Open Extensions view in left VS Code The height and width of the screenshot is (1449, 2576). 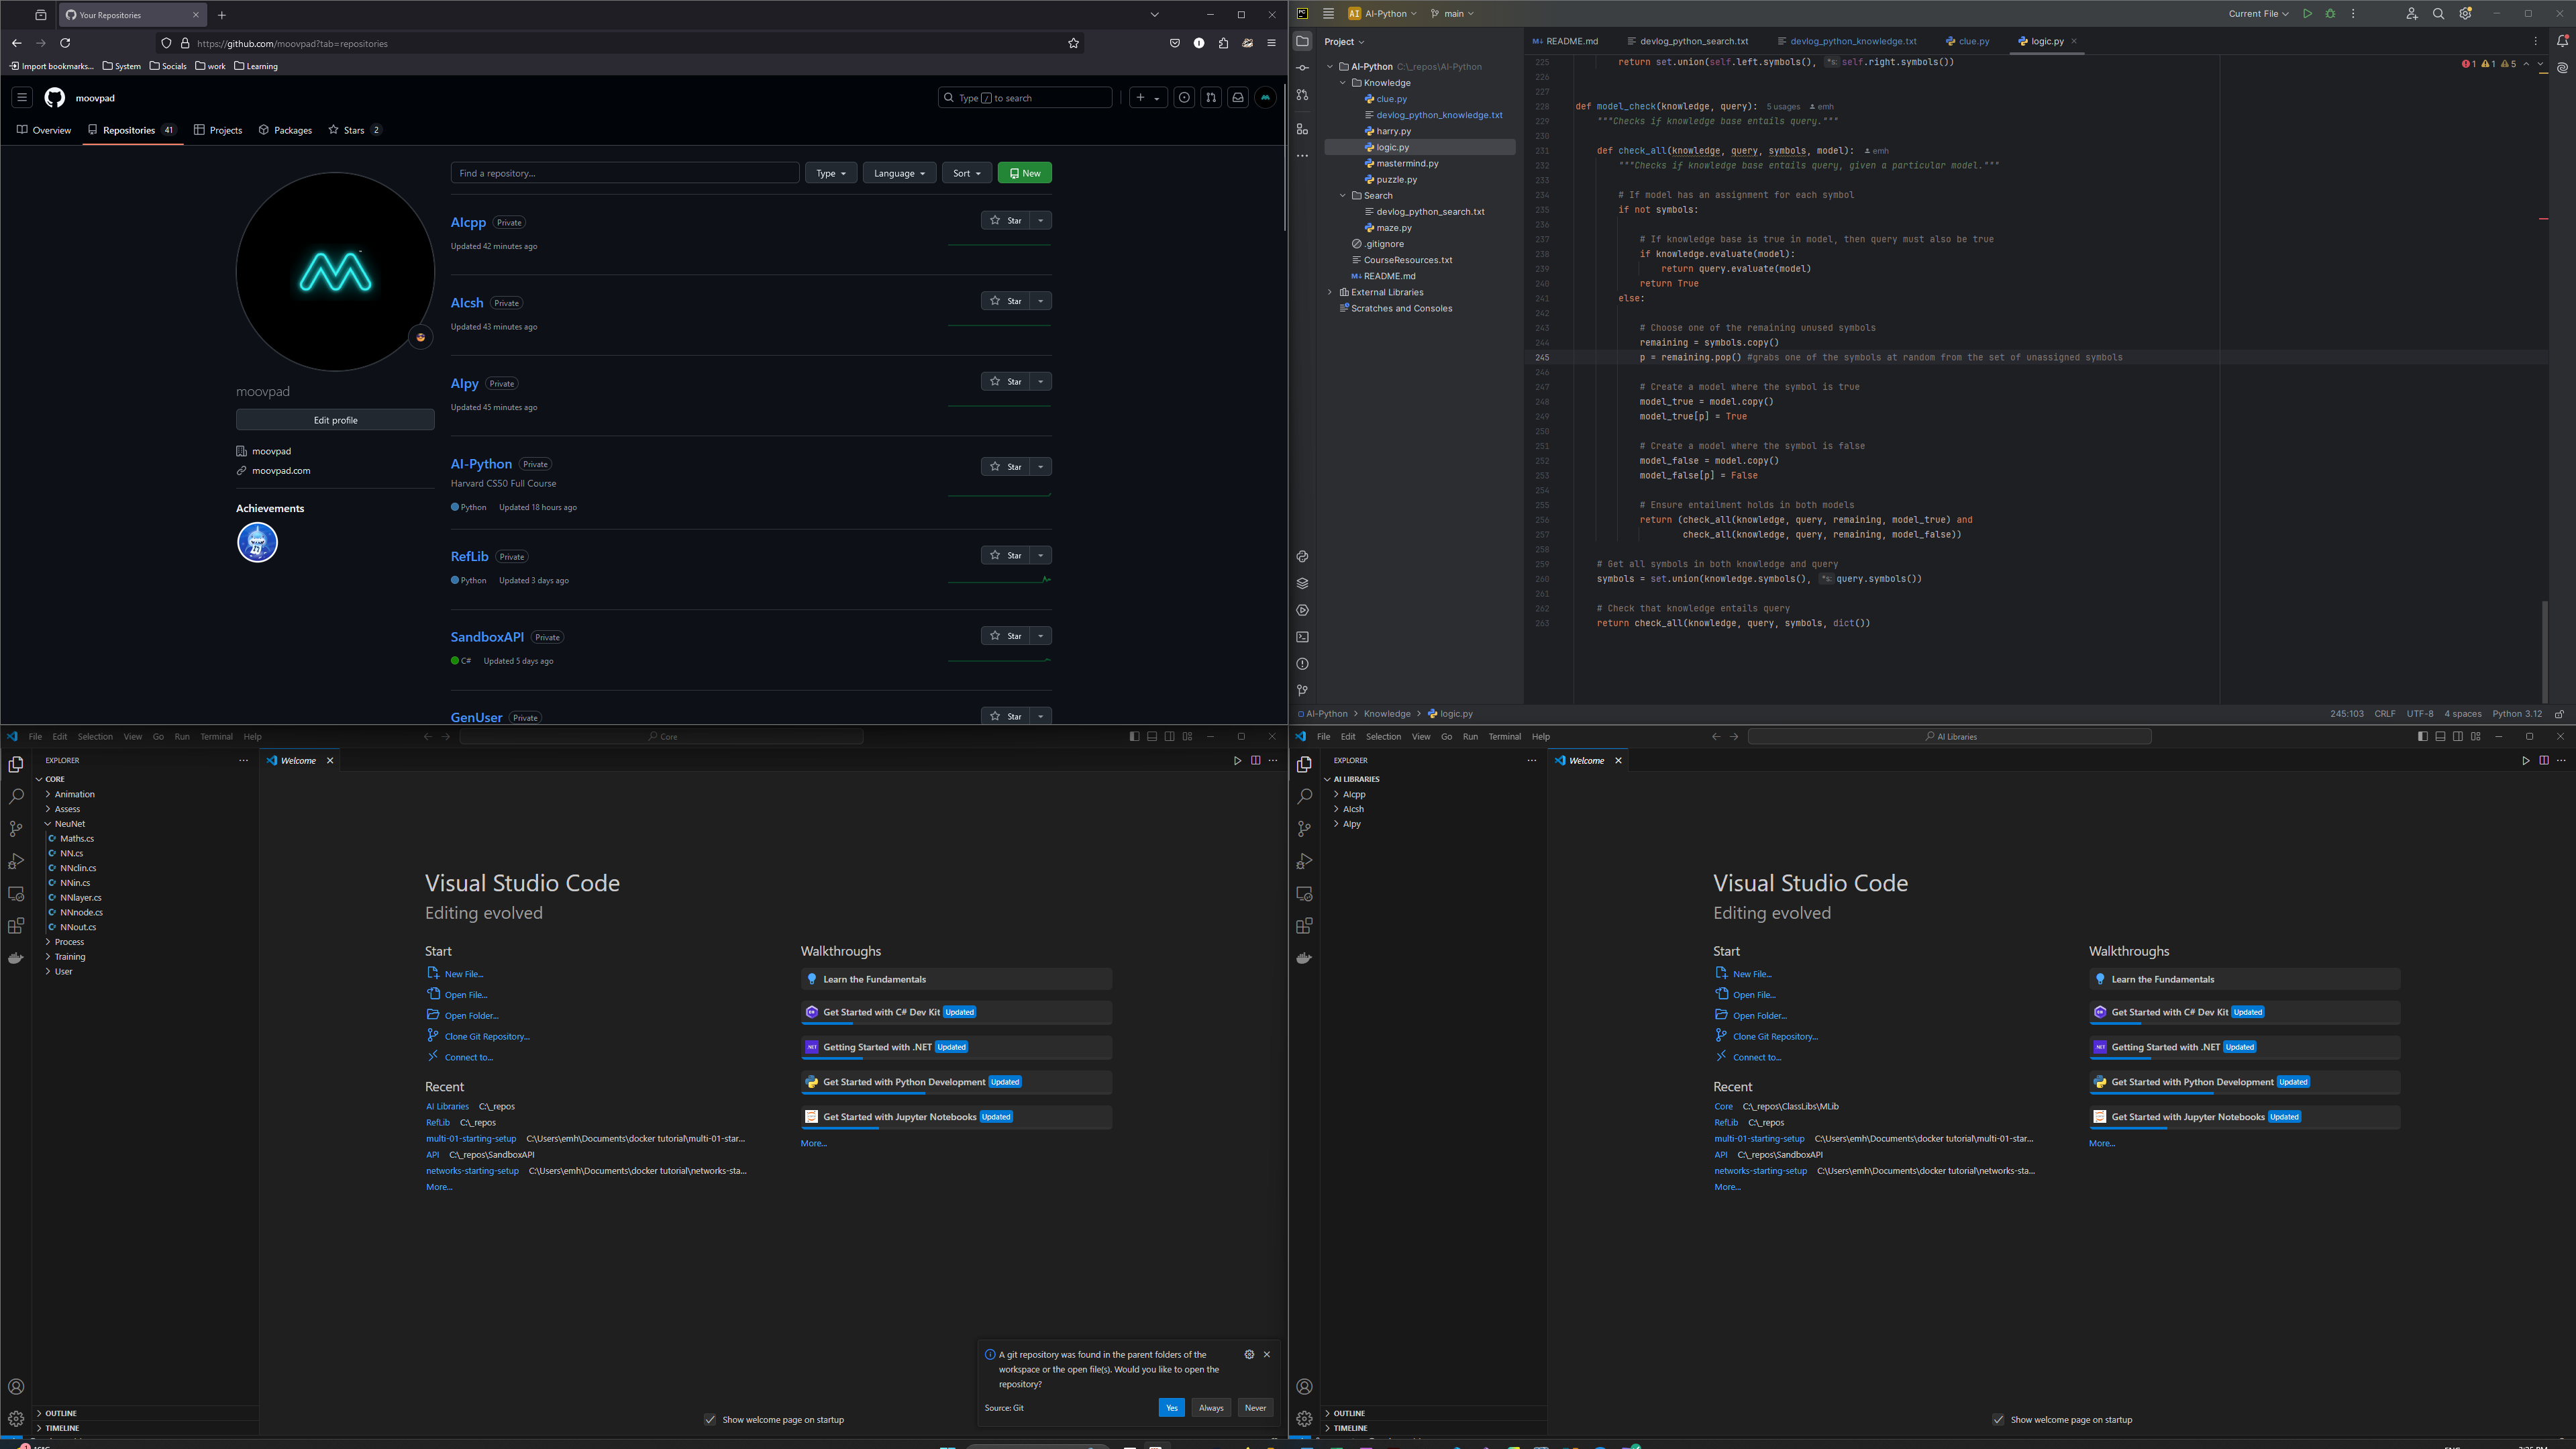(16, 926)
